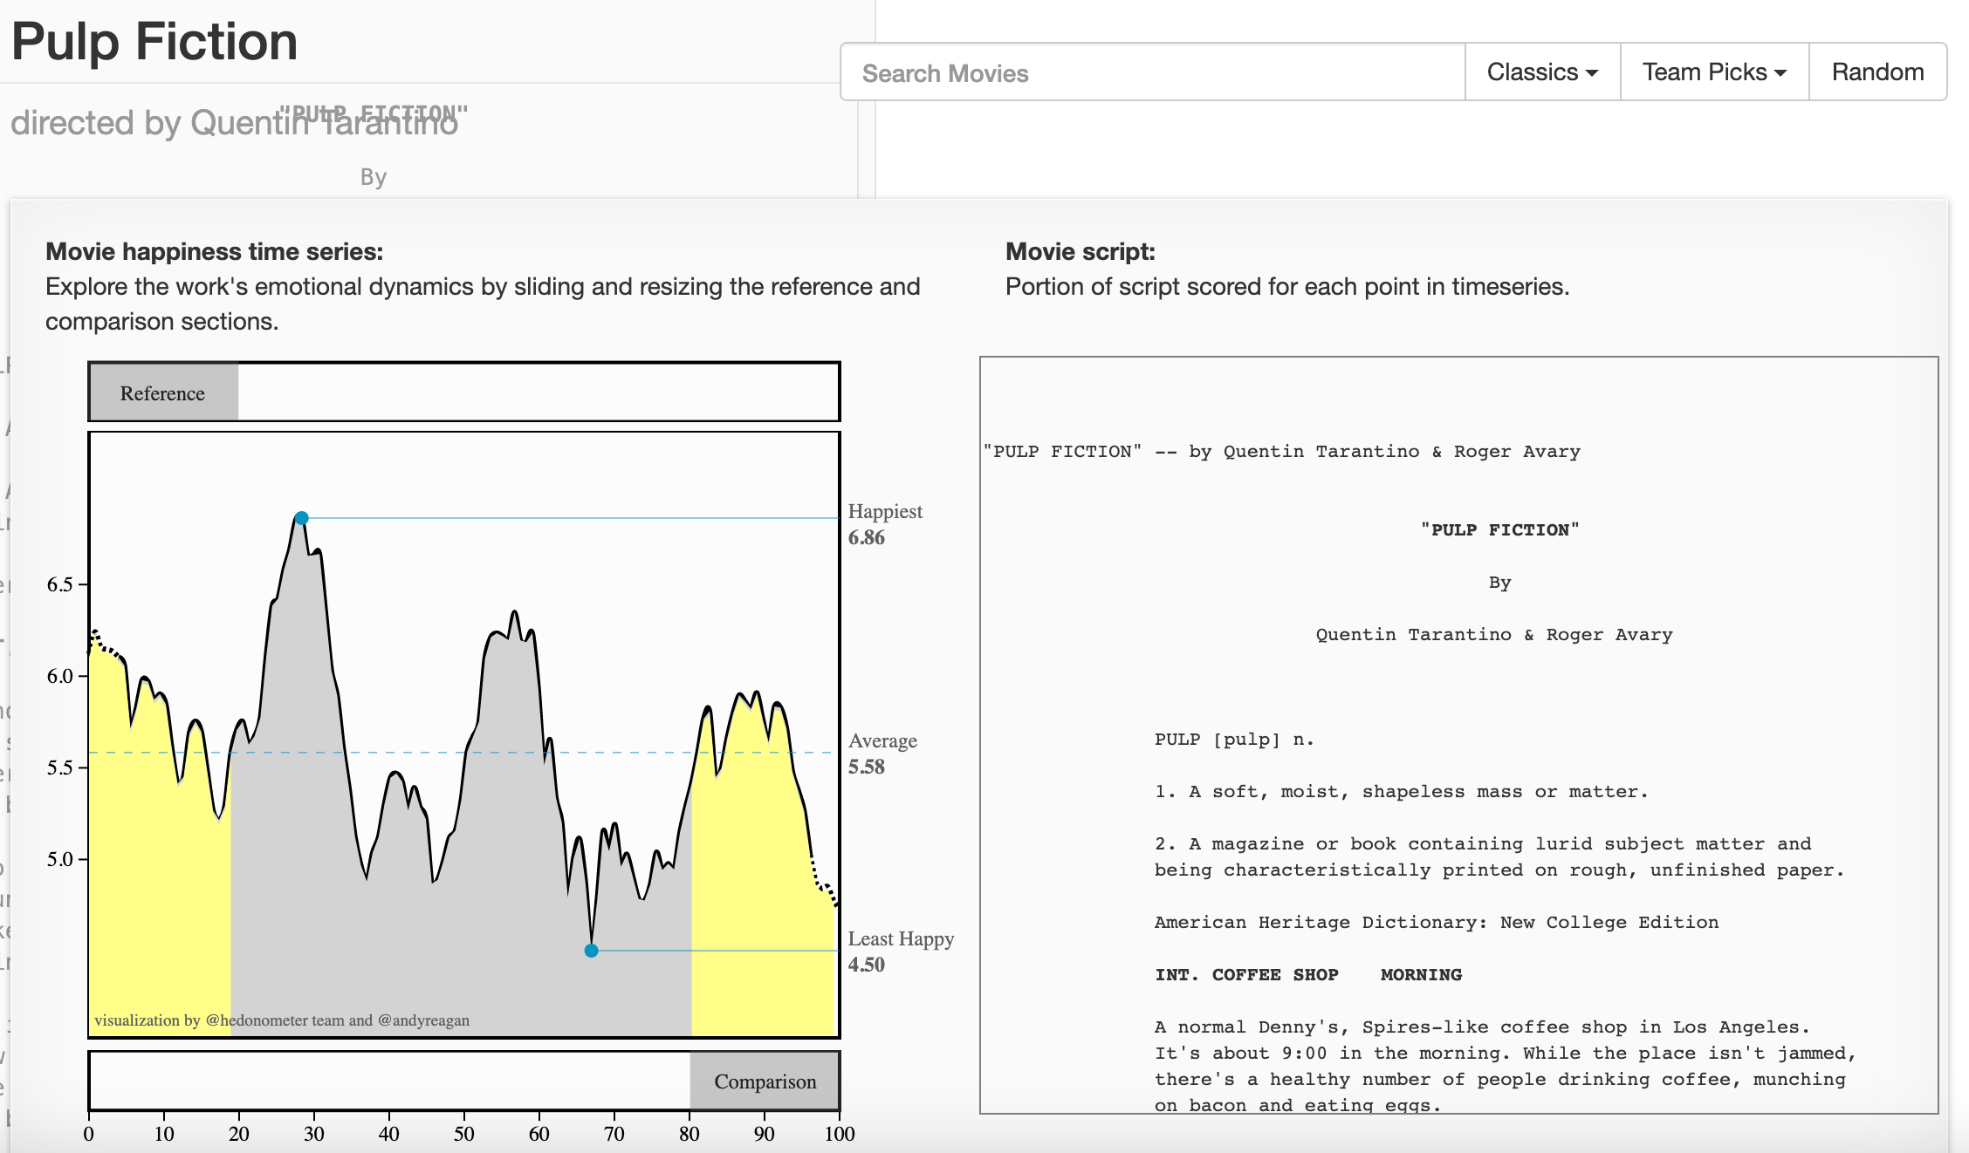Open the Classics dropdown menu

coord(1542,72)
